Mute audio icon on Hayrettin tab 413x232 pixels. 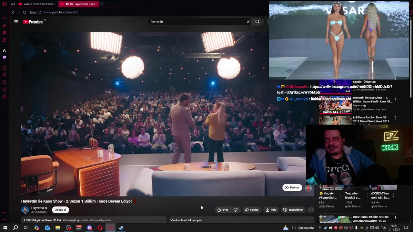pos(67,4)
